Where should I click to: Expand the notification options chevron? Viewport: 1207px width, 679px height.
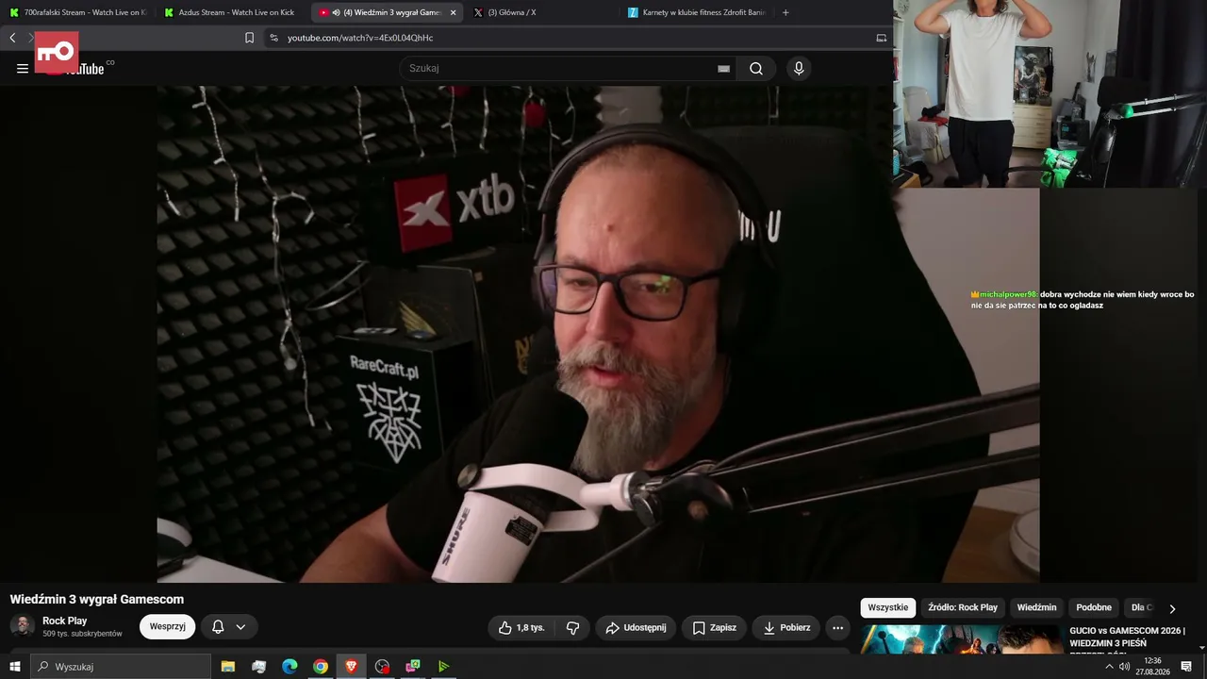tap(240, 626)
